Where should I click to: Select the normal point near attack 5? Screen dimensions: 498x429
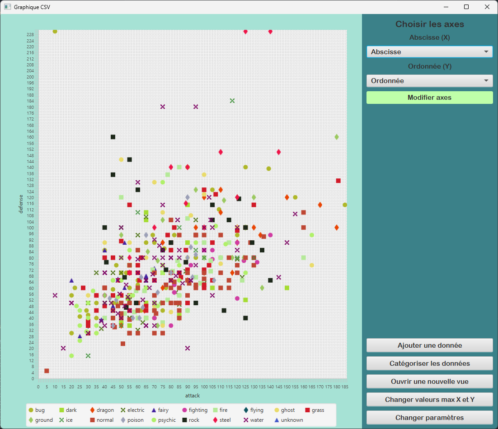click(x=47, y=371)
